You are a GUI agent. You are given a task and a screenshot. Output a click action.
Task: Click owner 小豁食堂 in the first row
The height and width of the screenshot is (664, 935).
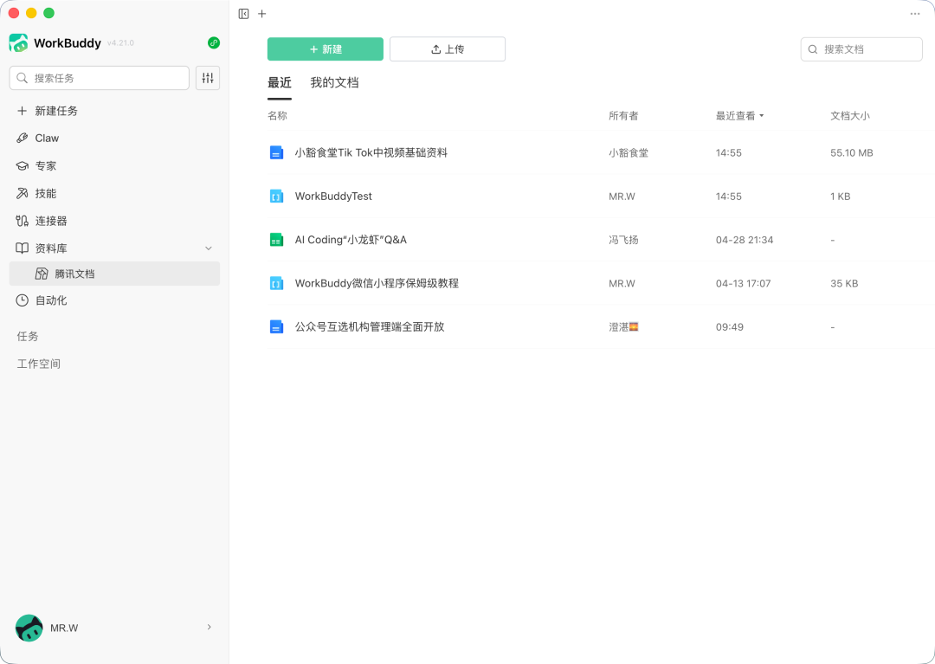(x=629, y=152)
